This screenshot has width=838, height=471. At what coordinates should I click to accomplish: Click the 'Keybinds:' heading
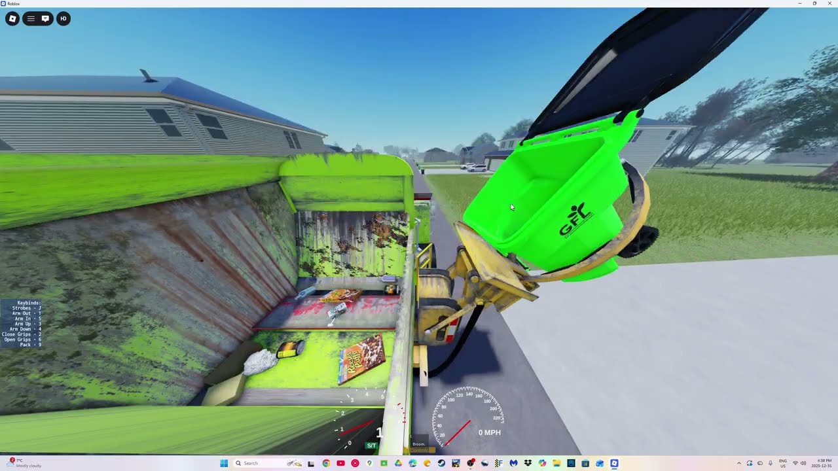pos(29,303)
